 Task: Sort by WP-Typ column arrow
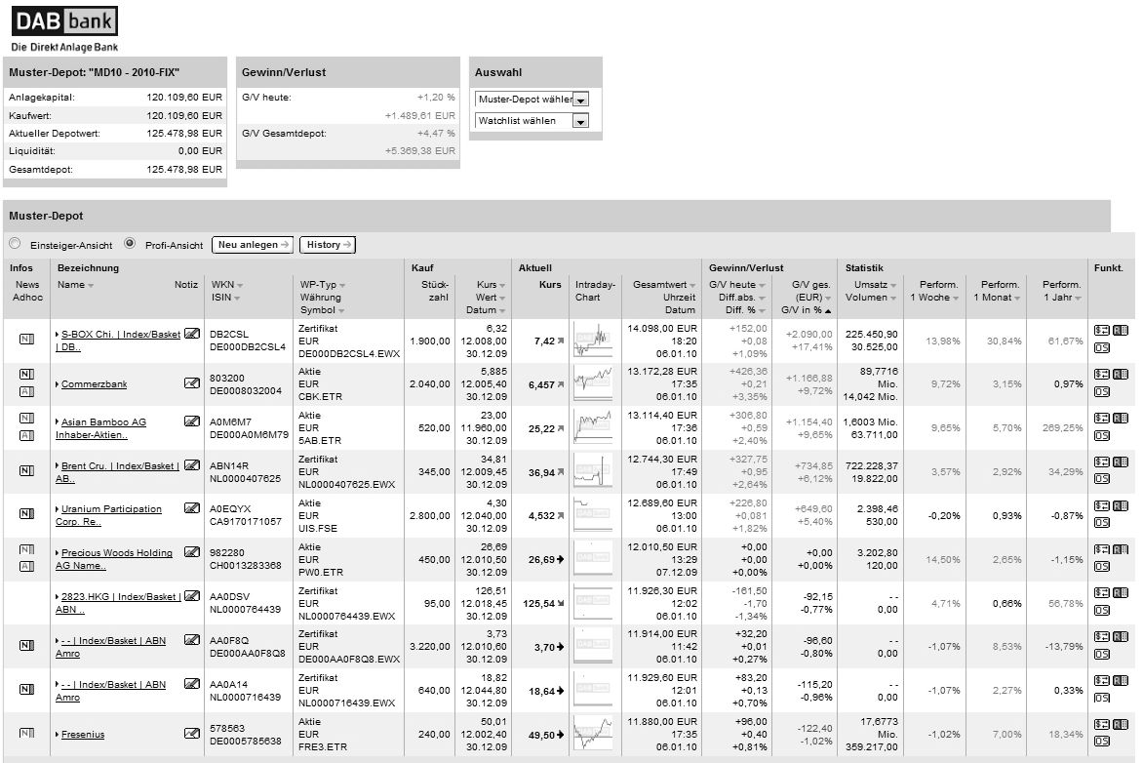tap(342, 285)
